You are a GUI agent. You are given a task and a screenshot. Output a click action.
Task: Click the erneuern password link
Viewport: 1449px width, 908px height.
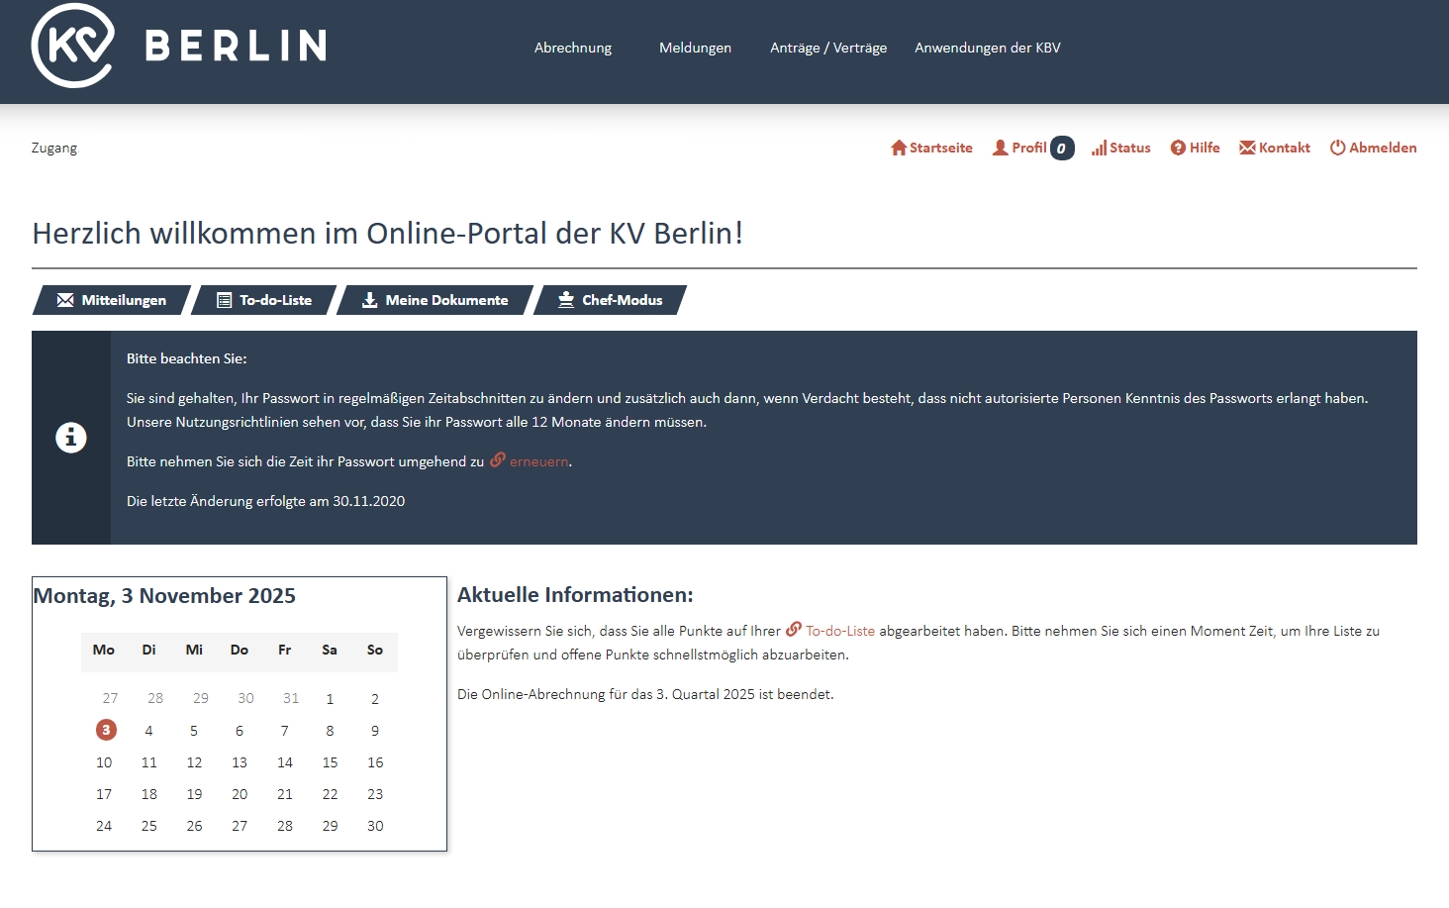538,461
